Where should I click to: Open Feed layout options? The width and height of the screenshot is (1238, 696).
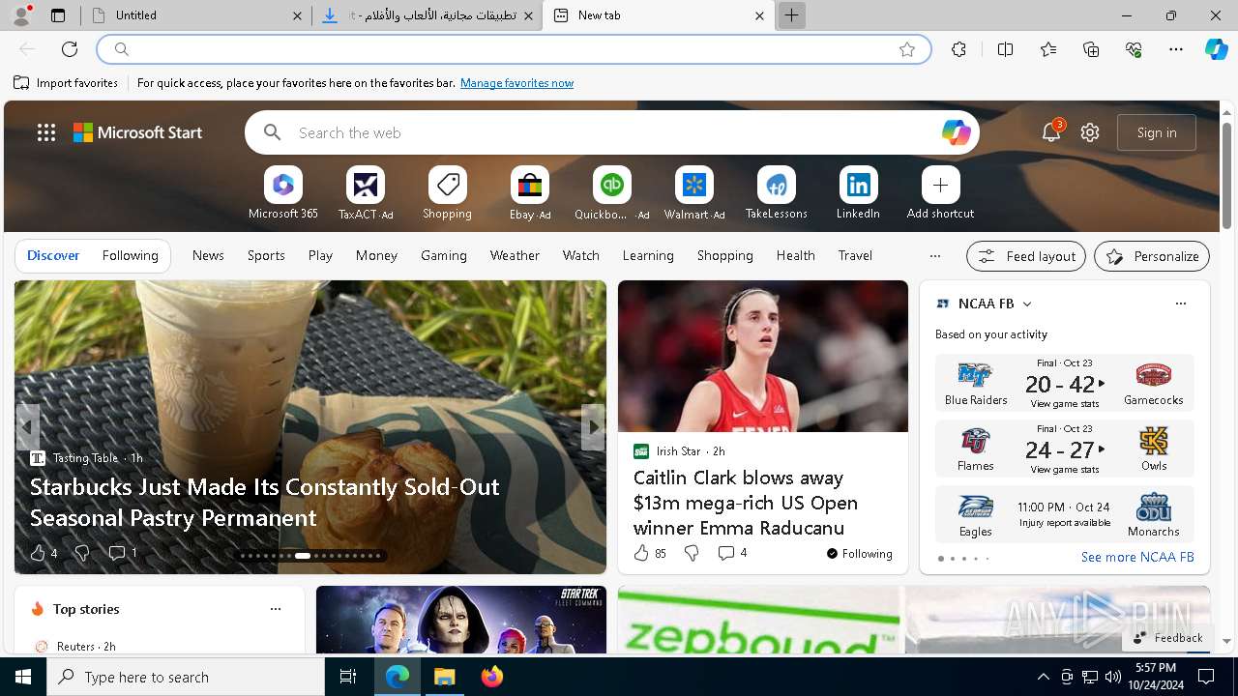tap(1026, 256)
